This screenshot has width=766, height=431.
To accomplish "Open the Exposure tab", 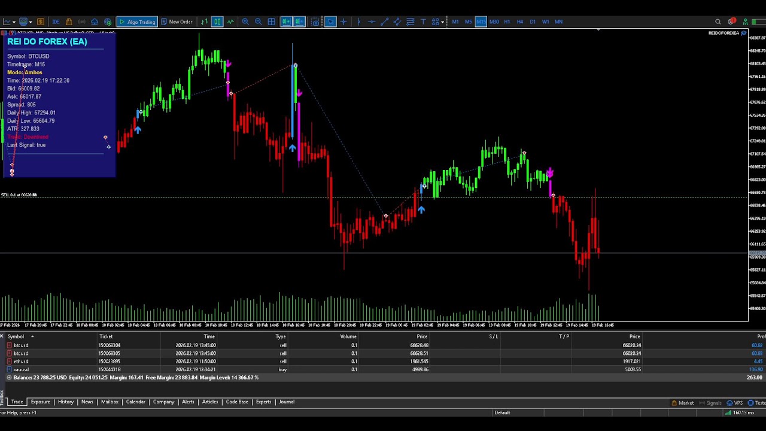I will click(41, 402).
